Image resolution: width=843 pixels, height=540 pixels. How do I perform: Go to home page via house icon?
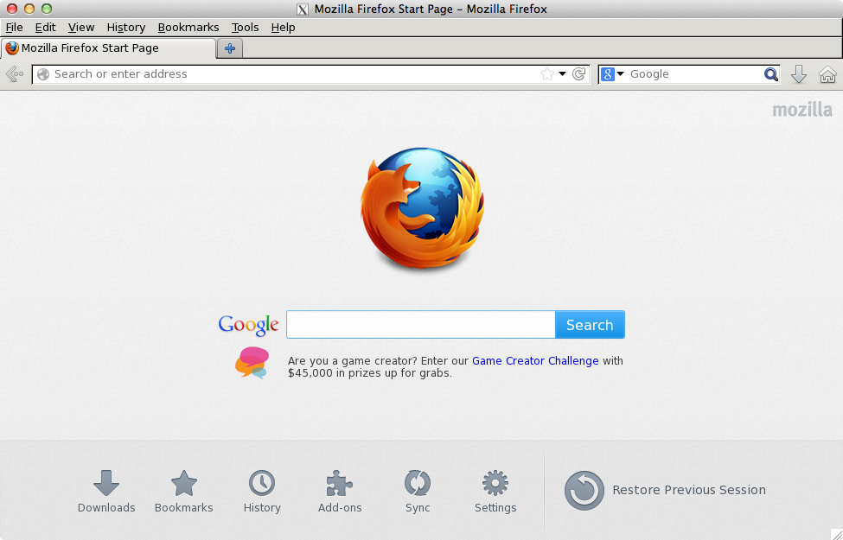coord(827,74)
